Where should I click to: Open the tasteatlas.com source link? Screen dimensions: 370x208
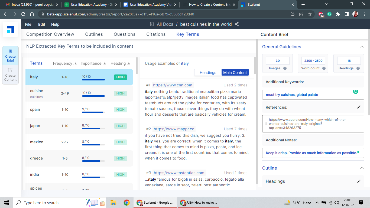[179, 173]
